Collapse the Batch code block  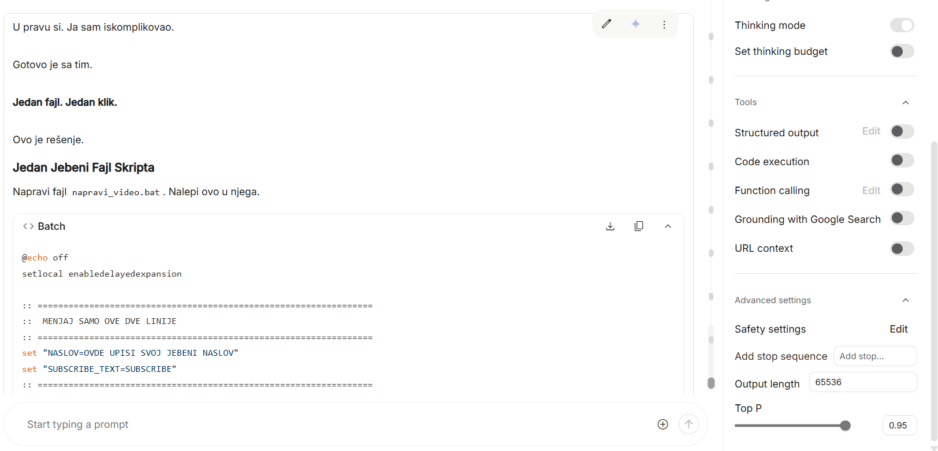tap(668, 226)
